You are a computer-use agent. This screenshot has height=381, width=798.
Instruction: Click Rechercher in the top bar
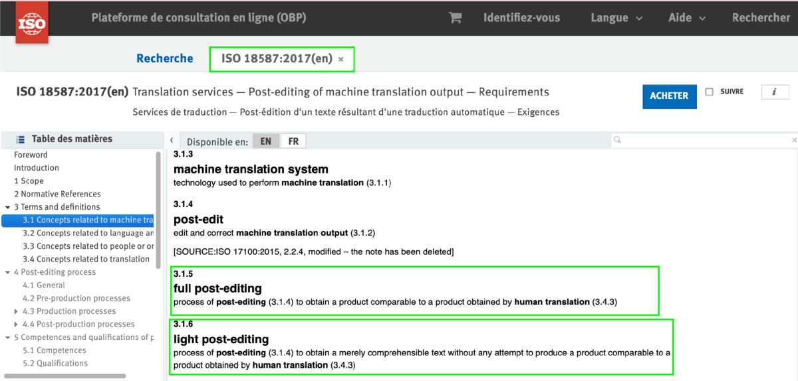click(x=761, y=18)
